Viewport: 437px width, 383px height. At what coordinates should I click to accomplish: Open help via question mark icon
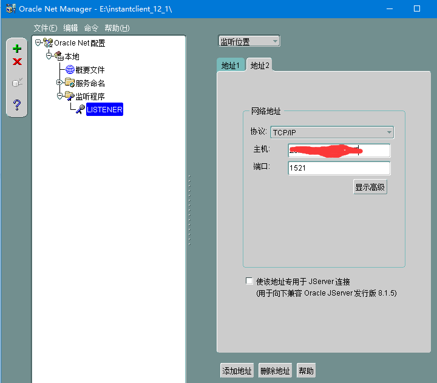[x=17, y=105]
